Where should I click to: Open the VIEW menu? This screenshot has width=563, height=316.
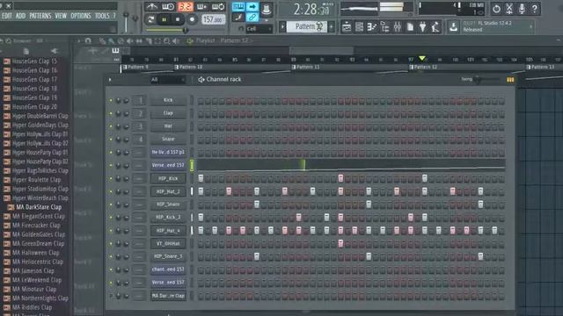61,16
